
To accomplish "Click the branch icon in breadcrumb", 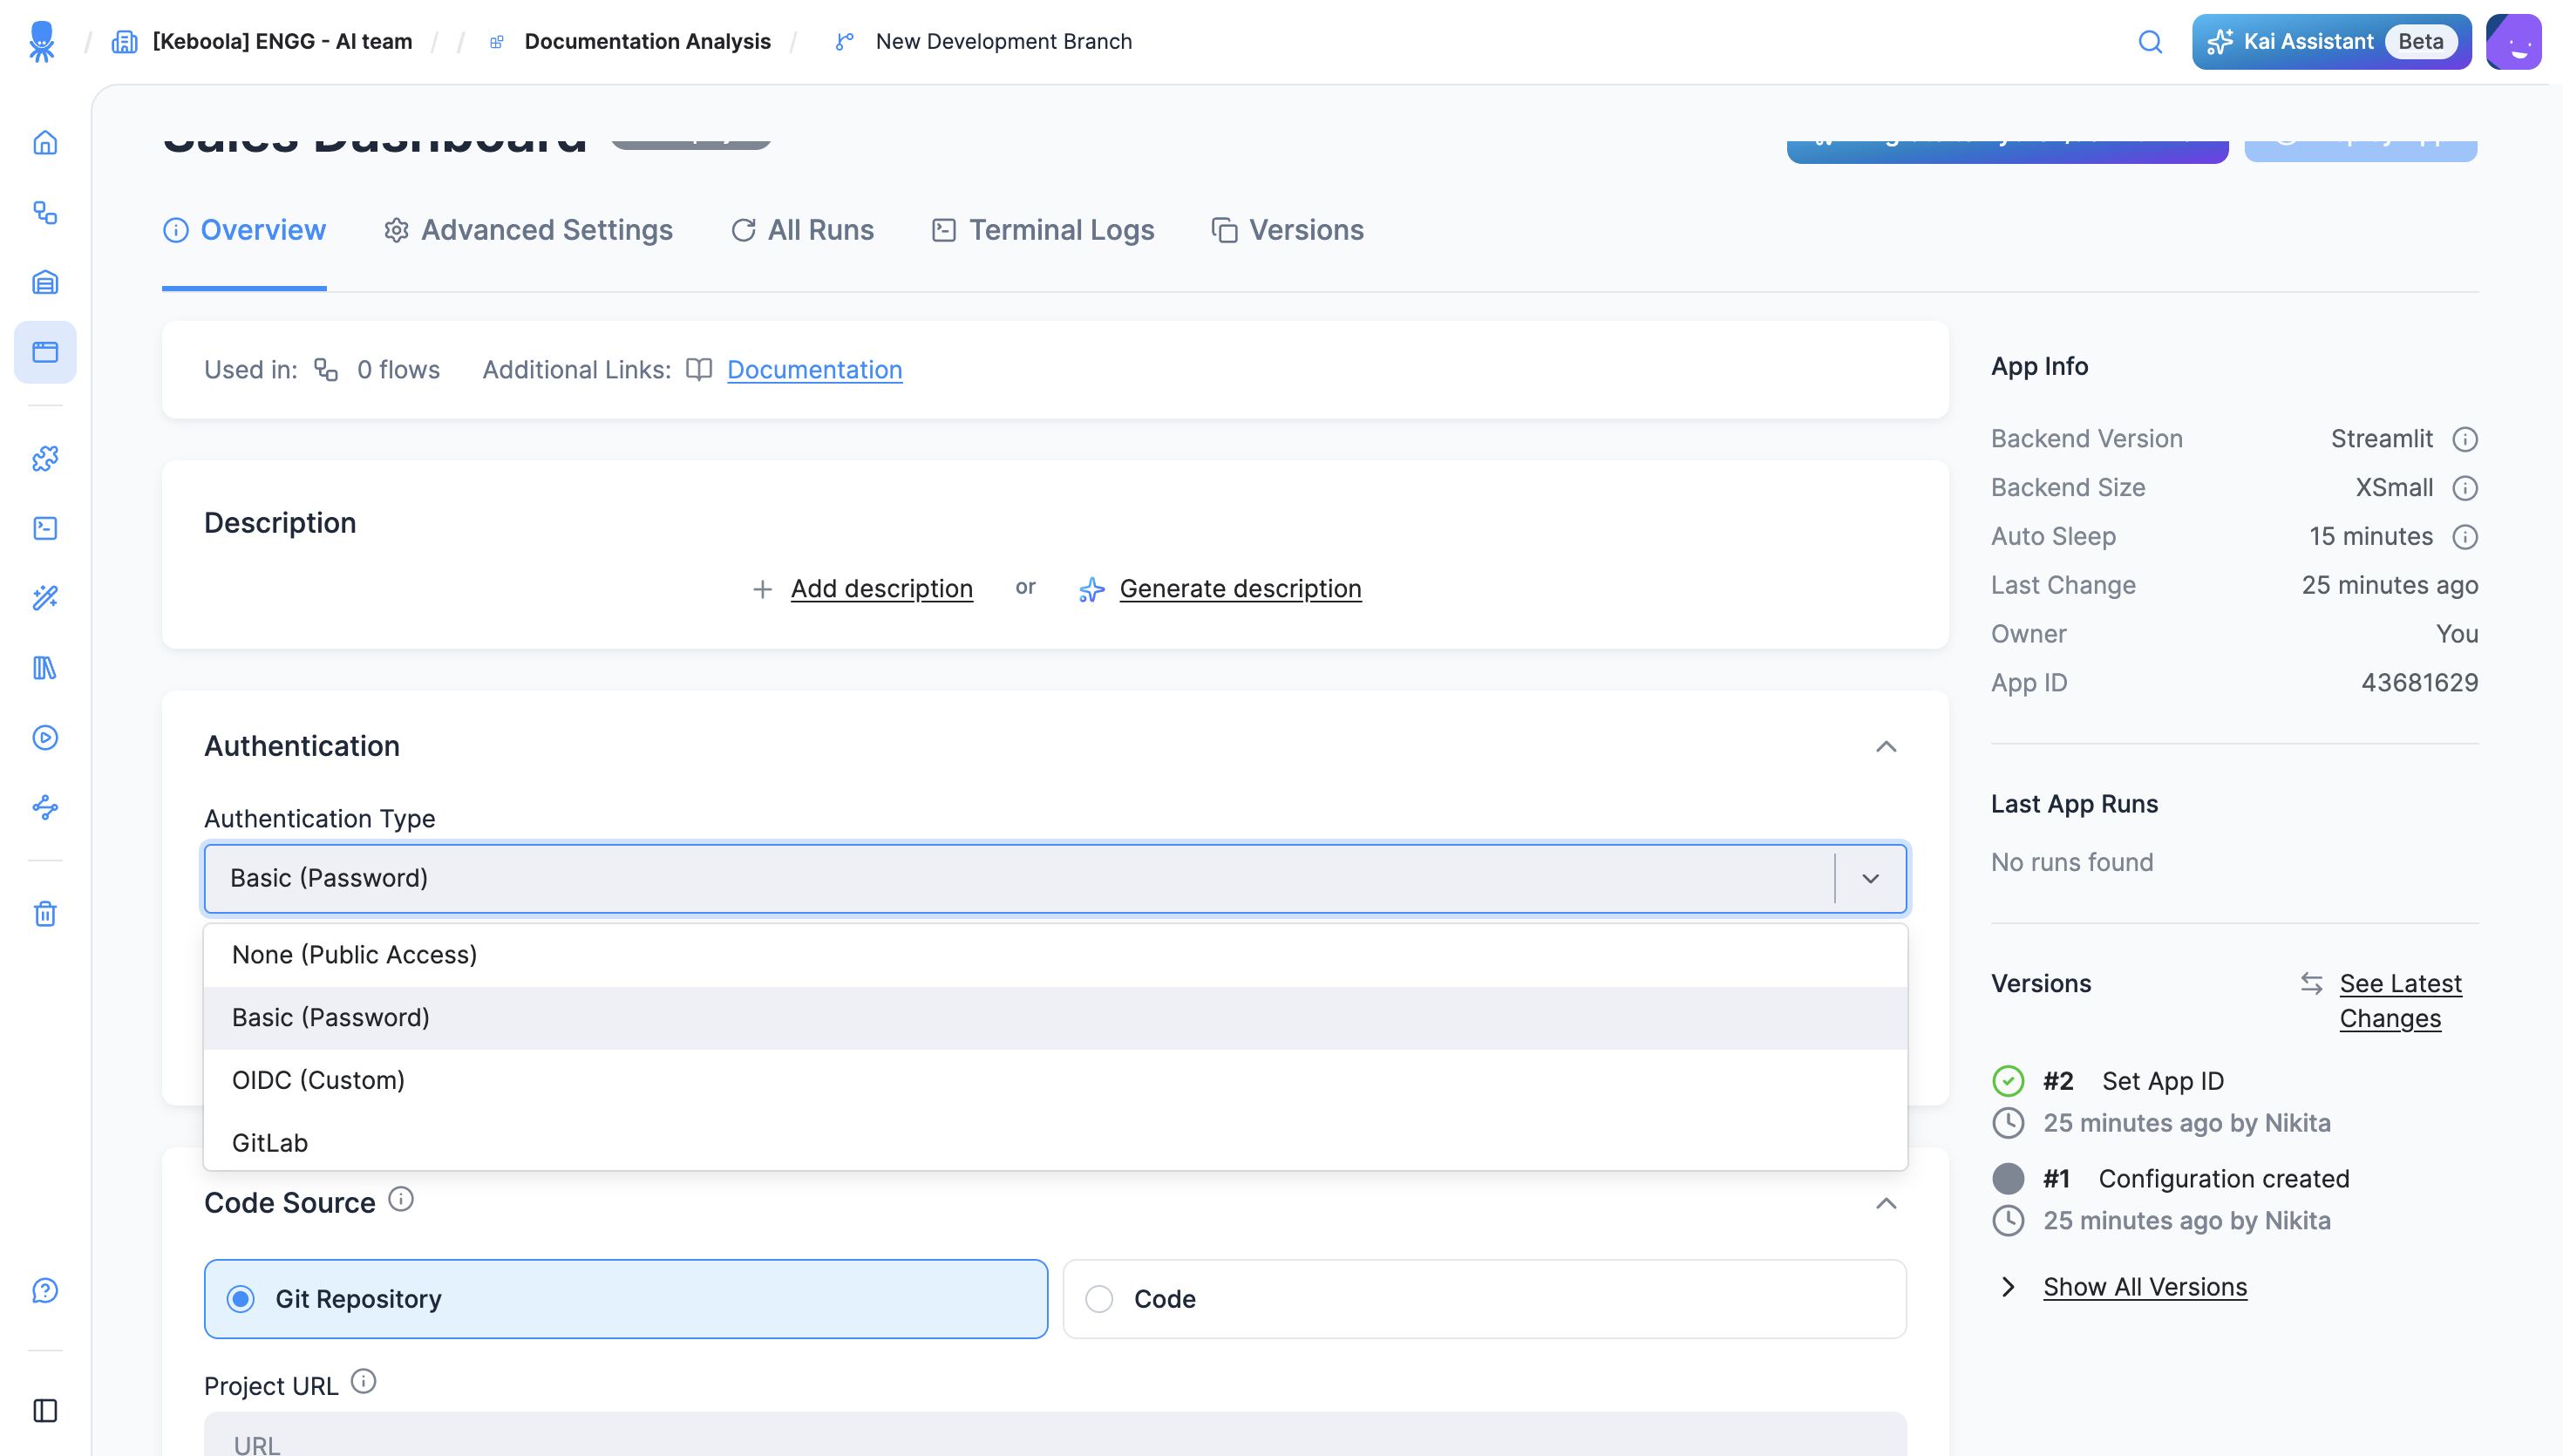I will (845, 42).
